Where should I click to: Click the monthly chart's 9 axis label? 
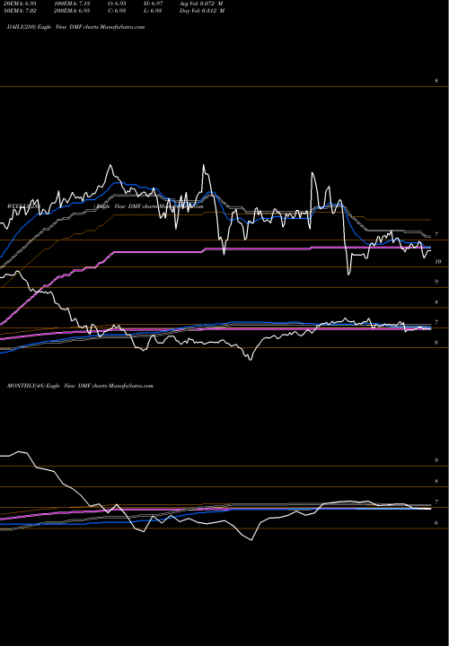(x=436, y=460)
